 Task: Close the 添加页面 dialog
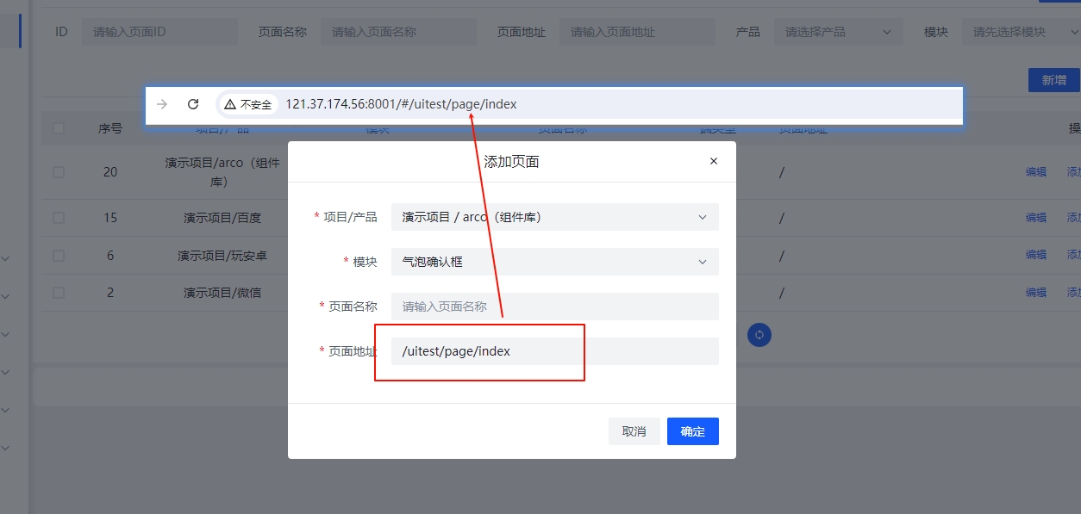pyautogui.click(x=713, y=161)
